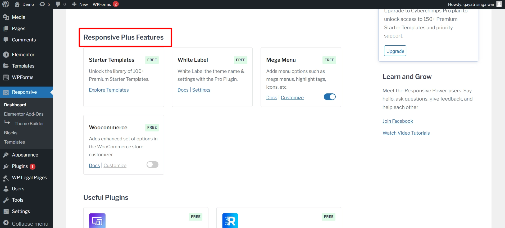
Task: Click the Plugins update badge 1
Action: [x=33, y=167]
